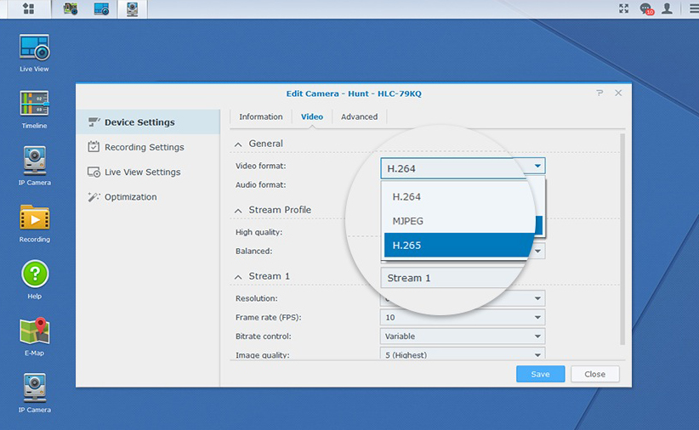Open notifications chat bubble icon
This screenshot has width=699, height=430.
pyautogui.click(x=646, y=8)
